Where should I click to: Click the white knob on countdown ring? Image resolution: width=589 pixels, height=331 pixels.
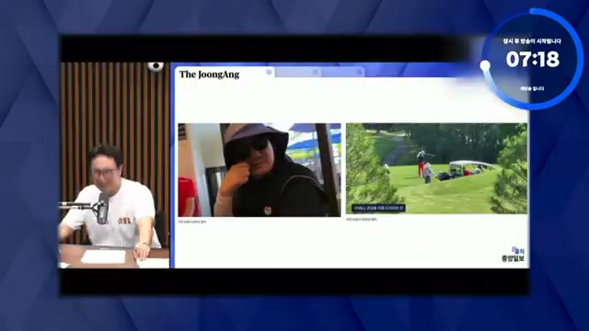click(485, 65)
